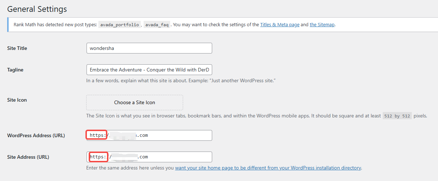Select the Site Address (URL) field
This screenshot has width=438, height=181.
tap(172, 157)
